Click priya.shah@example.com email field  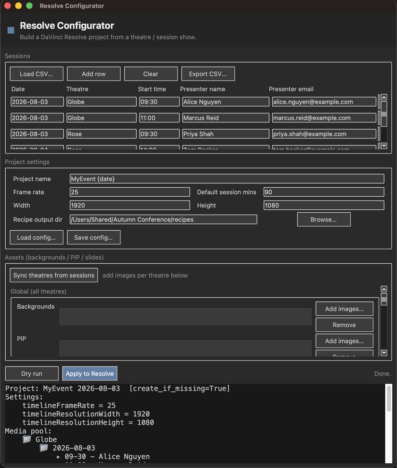324,134
